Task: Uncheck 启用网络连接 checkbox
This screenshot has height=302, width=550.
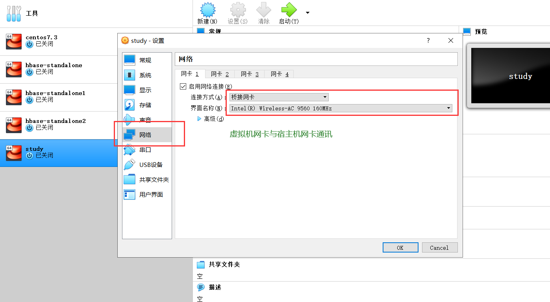Action: [x=183, y=86]
